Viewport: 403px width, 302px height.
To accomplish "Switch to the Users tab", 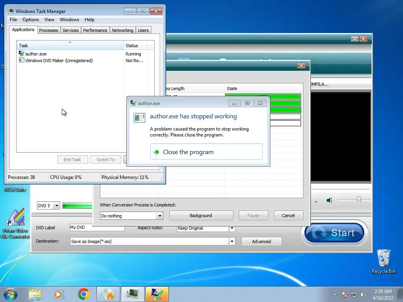I will 143,30.
